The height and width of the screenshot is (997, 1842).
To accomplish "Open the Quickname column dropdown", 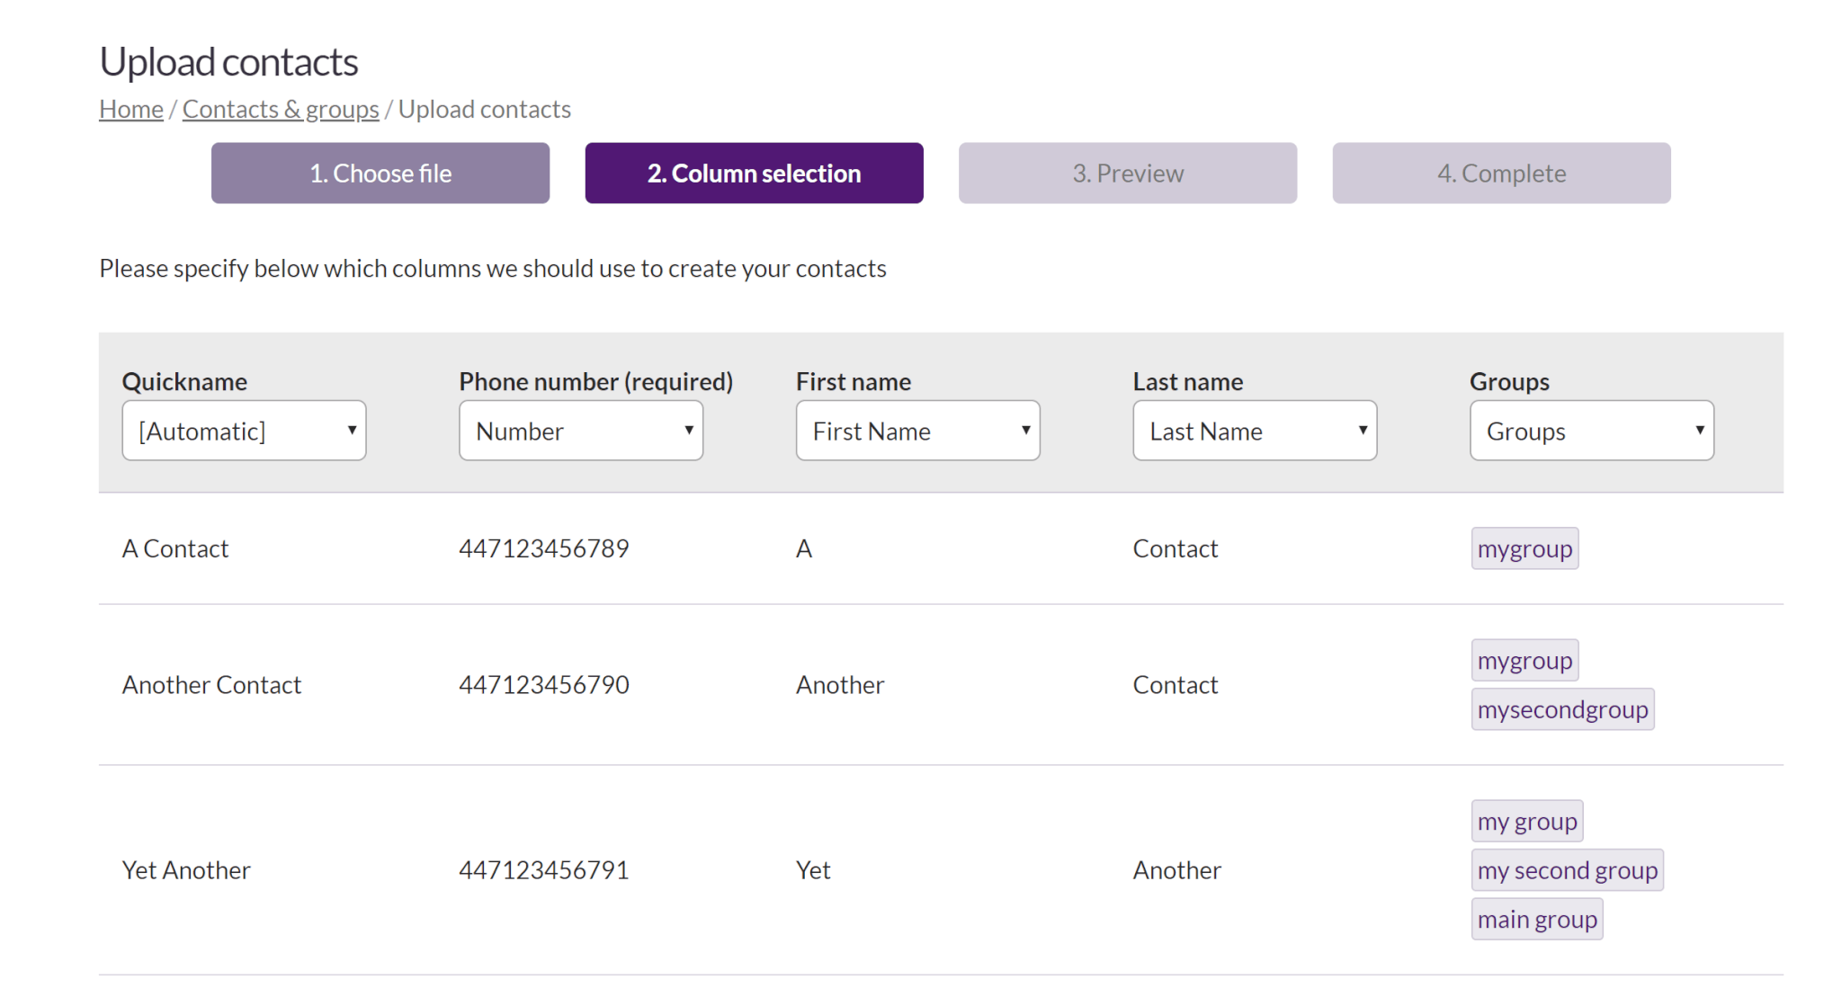I will click(x=243, y=430).
